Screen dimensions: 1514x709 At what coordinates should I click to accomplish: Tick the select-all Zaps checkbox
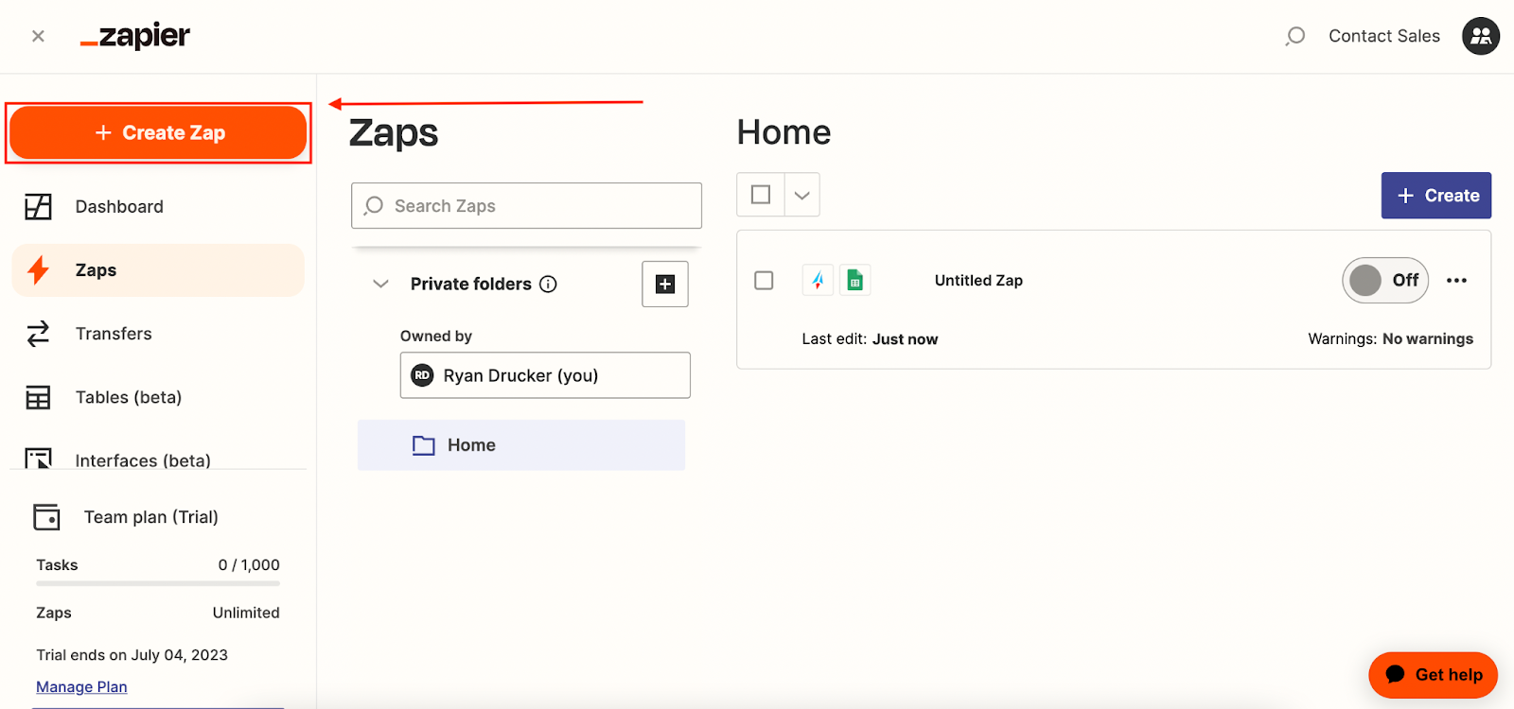pos(761,195)
